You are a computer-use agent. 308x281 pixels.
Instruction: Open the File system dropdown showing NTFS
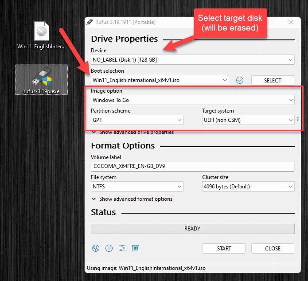click(137, 186)
